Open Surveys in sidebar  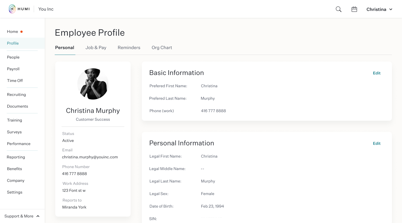pos(14,132)
